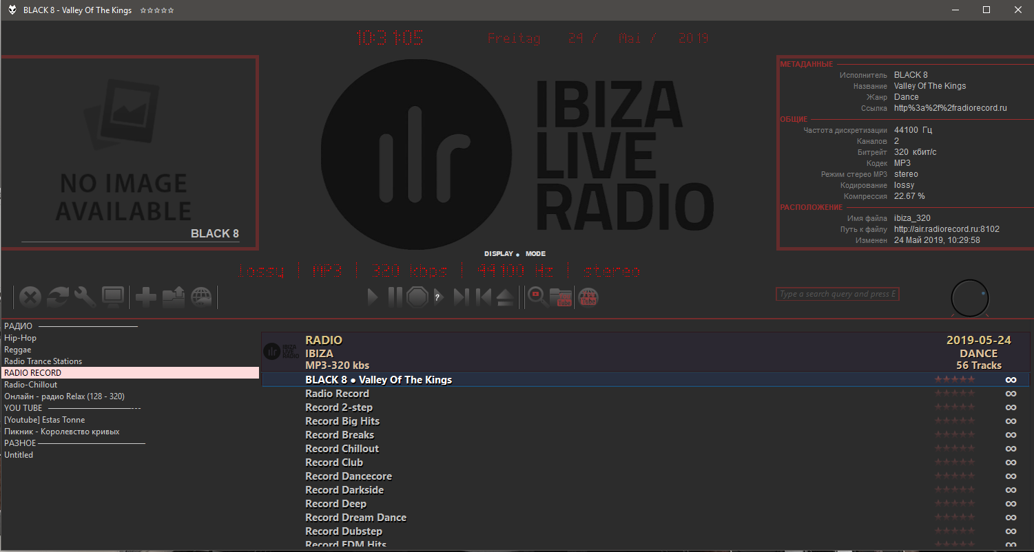Click the YouTube folder icon
The image size is (1034, 552).
click(x=561, y=297)
